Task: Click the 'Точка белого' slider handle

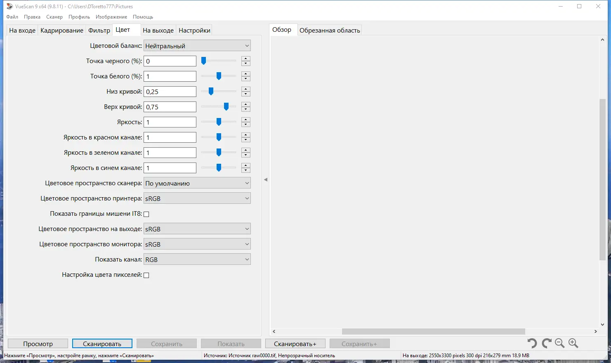Action: pyautogui.click(x=219, y=76)
